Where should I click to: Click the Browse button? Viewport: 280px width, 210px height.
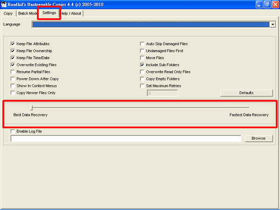pyautogui.click(x=259, y=139)
